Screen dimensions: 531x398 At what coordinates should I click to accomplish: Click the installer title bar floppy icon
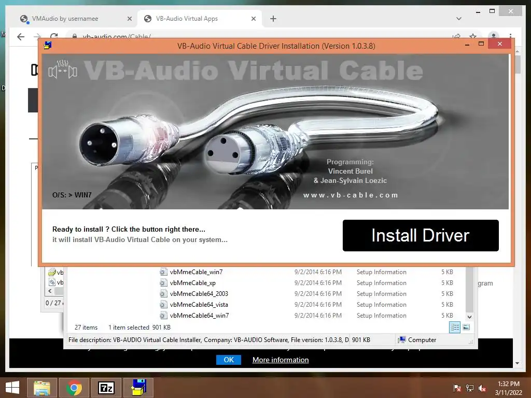click(48, 45)
